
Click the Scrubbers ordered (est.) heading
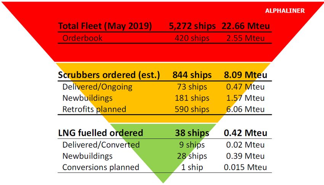[x=109, y=75]
